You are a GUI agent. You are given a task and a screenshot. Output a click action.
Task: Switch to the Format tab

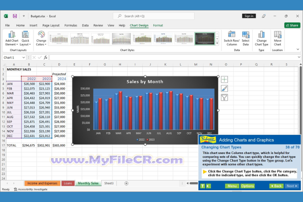(x=158, y=25)
